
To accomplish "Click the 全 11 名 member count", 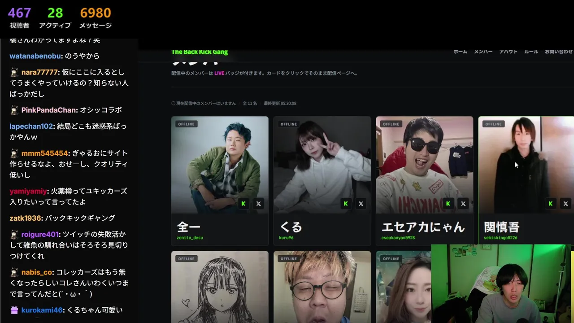I will 250,103.
